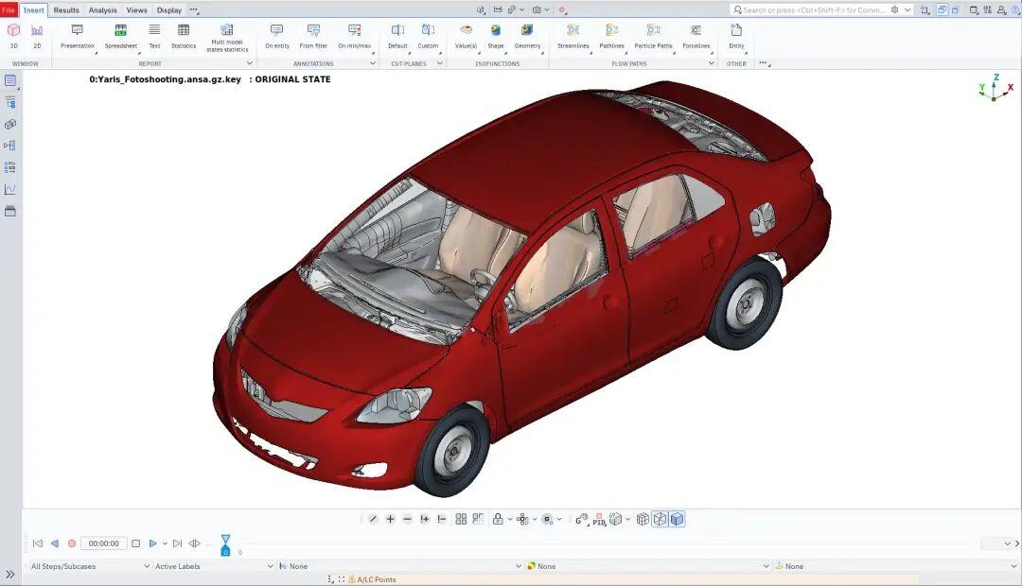This screenshot has height=586, width=1022.
Task: Toggle the record animation button
Action: [72, 543]
